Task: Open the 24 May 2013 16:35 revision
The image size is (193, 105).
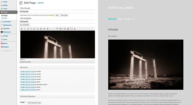Action: click(27, 72)
